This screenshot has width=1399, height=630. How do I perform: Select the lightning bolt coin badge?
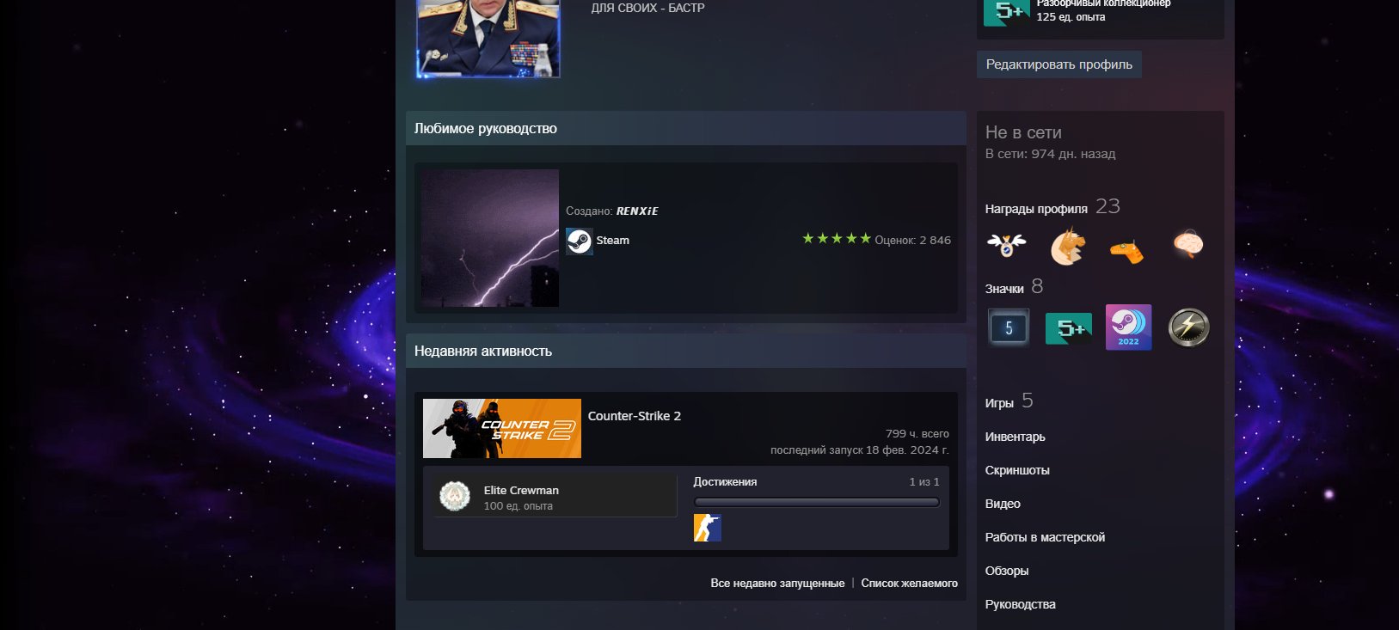tap(1188, 327)
